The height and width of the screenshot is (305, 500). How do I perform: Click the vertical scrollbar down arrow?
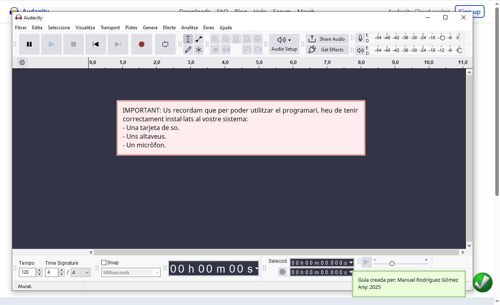click(470, 246)
